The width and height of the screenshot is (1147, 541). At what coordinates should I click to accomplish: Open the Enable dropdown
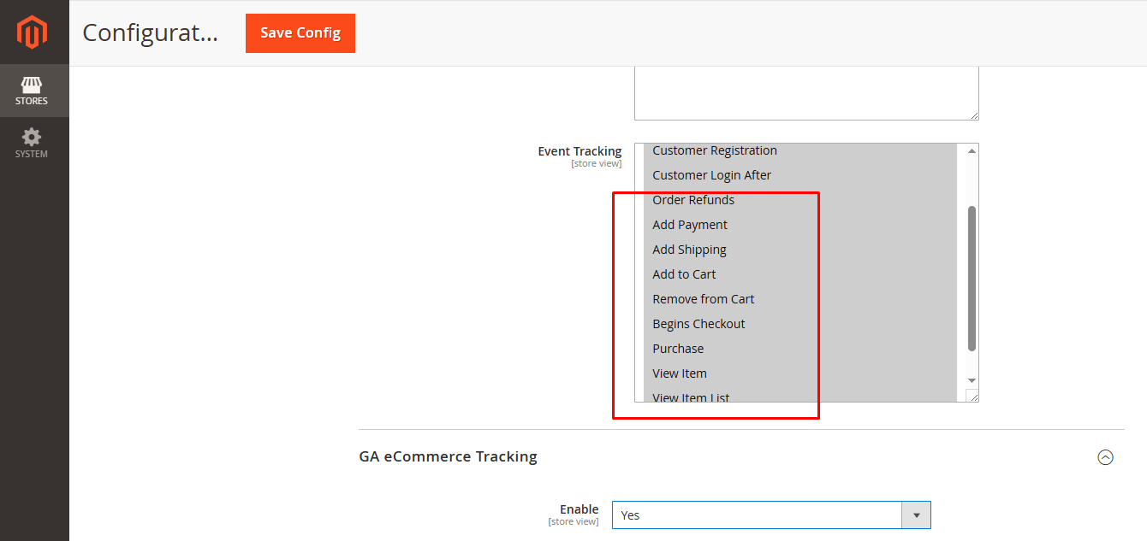(x=770, y=515)
